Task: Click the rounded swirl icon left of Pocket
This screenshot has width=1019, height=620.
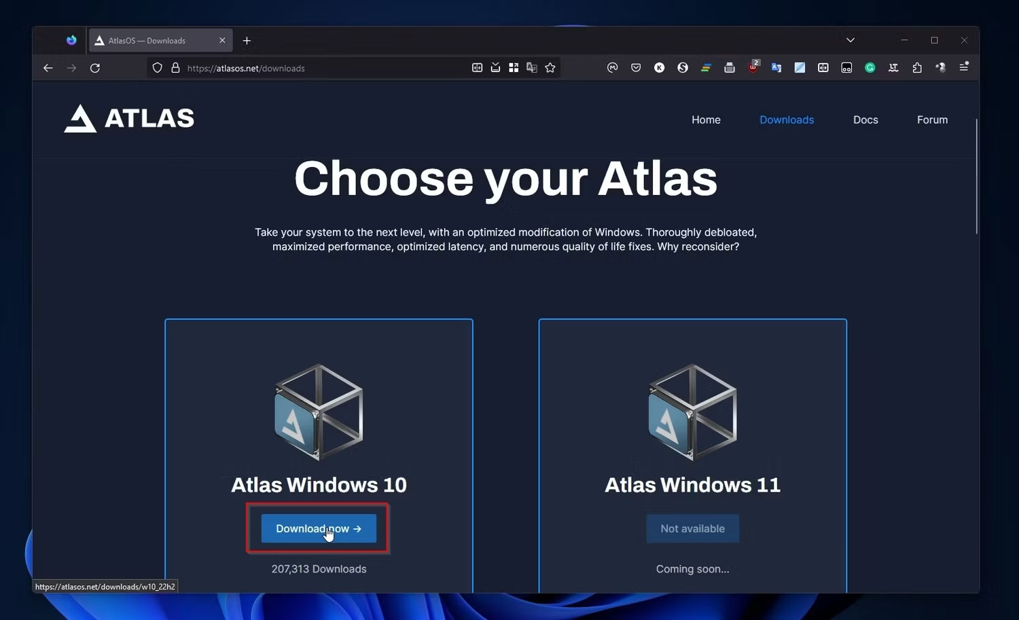Action: tap(612, 68)
